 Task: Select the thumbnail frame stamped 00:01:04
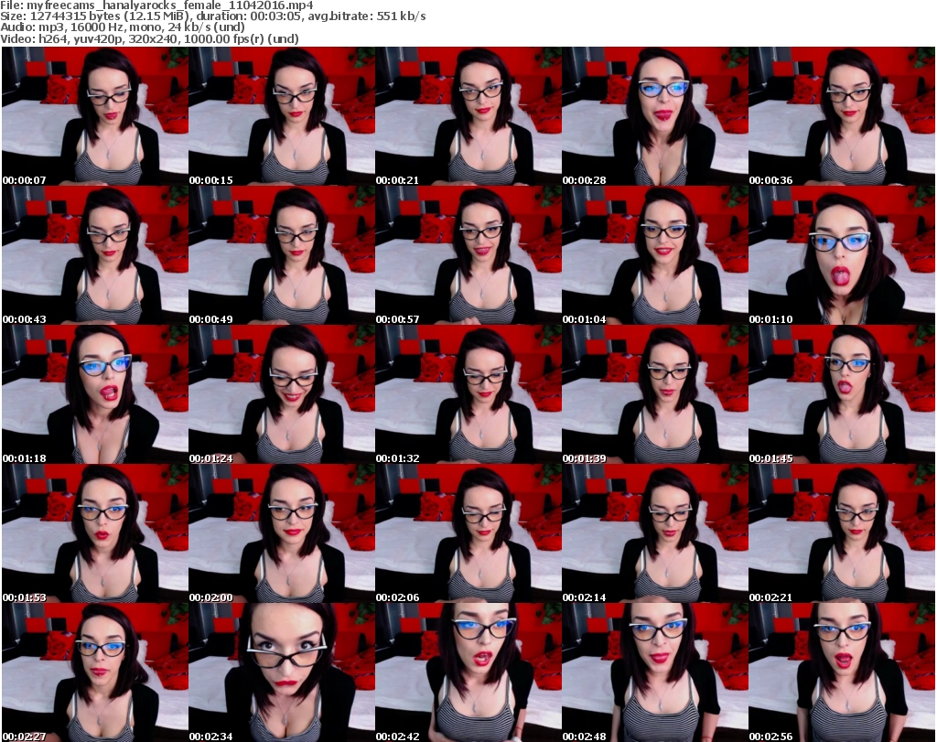(x=655, y=255)
